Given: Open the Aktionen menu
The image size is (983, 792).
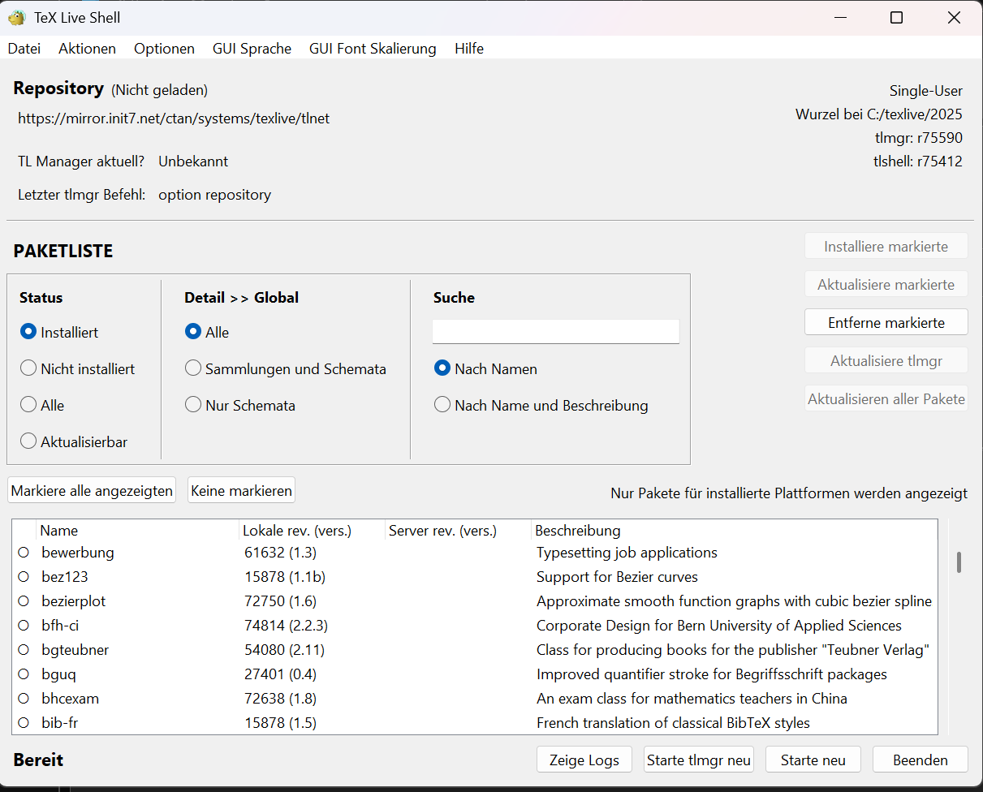Looking at the screenshot, I should [x=87, y=49].
